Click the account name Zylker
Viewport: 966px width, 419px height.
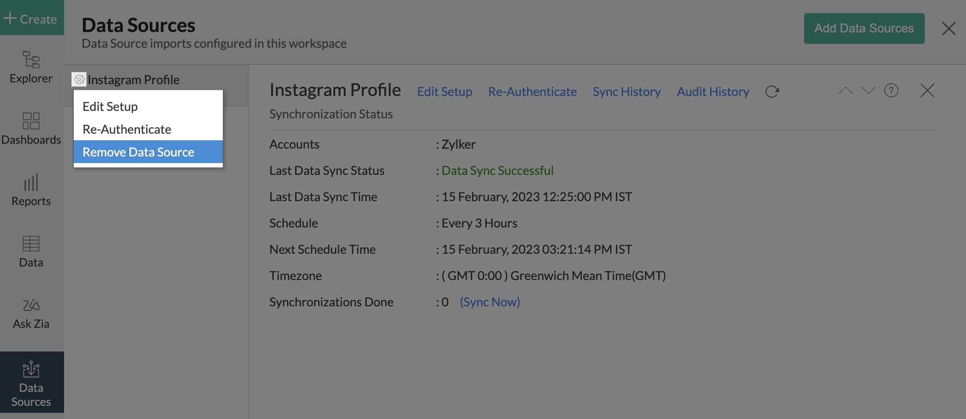[x=458, y=144]
